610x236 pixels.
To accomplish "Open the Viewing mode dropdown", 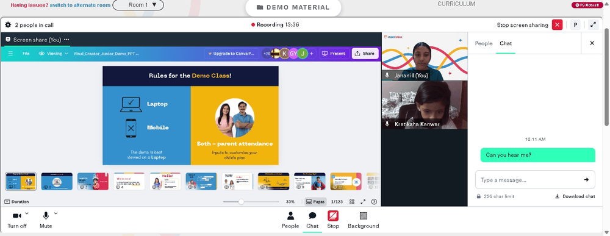I will click(54, 54).
